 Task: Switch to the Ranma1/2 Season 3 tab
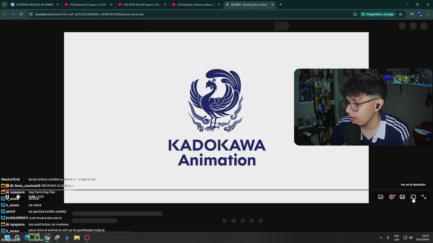coord(88,5)
